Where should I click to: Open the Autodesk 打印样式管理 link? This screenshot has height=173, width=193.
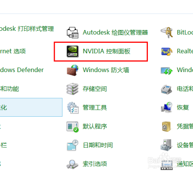[27, 29]
